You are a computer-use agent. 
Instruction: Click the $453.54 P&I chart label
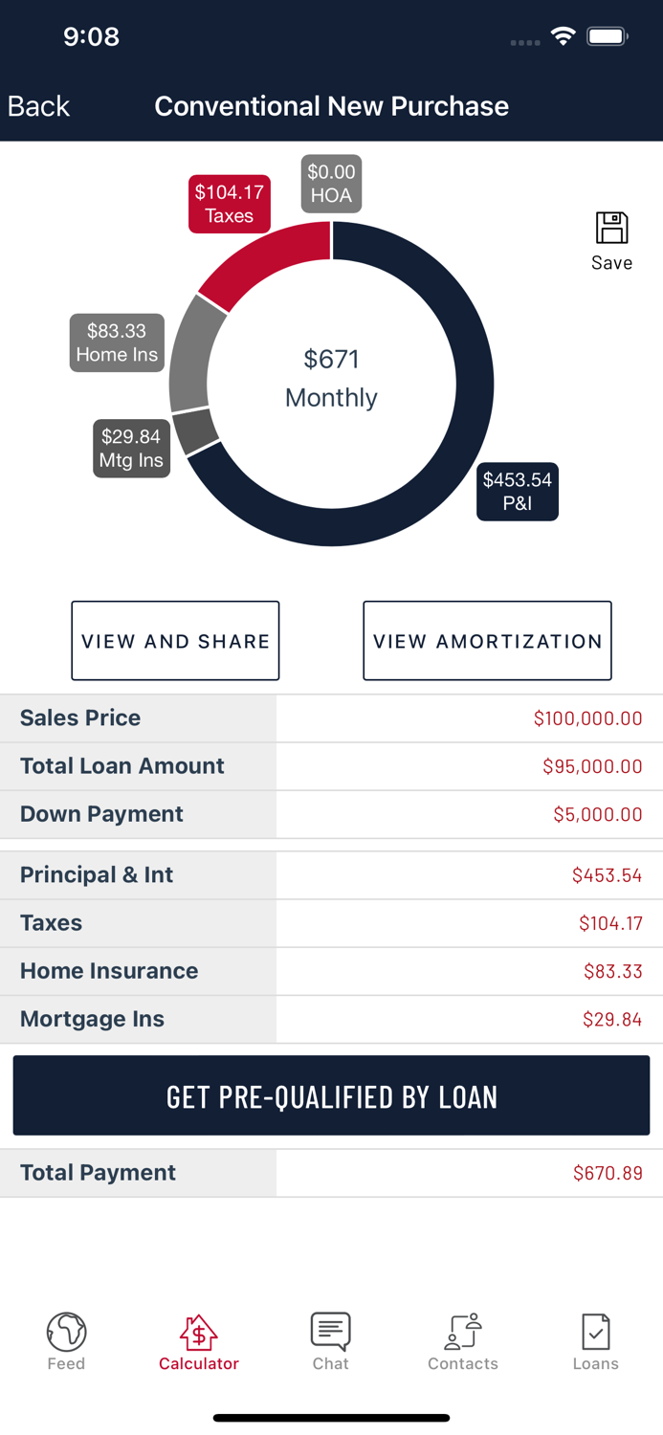518,491
